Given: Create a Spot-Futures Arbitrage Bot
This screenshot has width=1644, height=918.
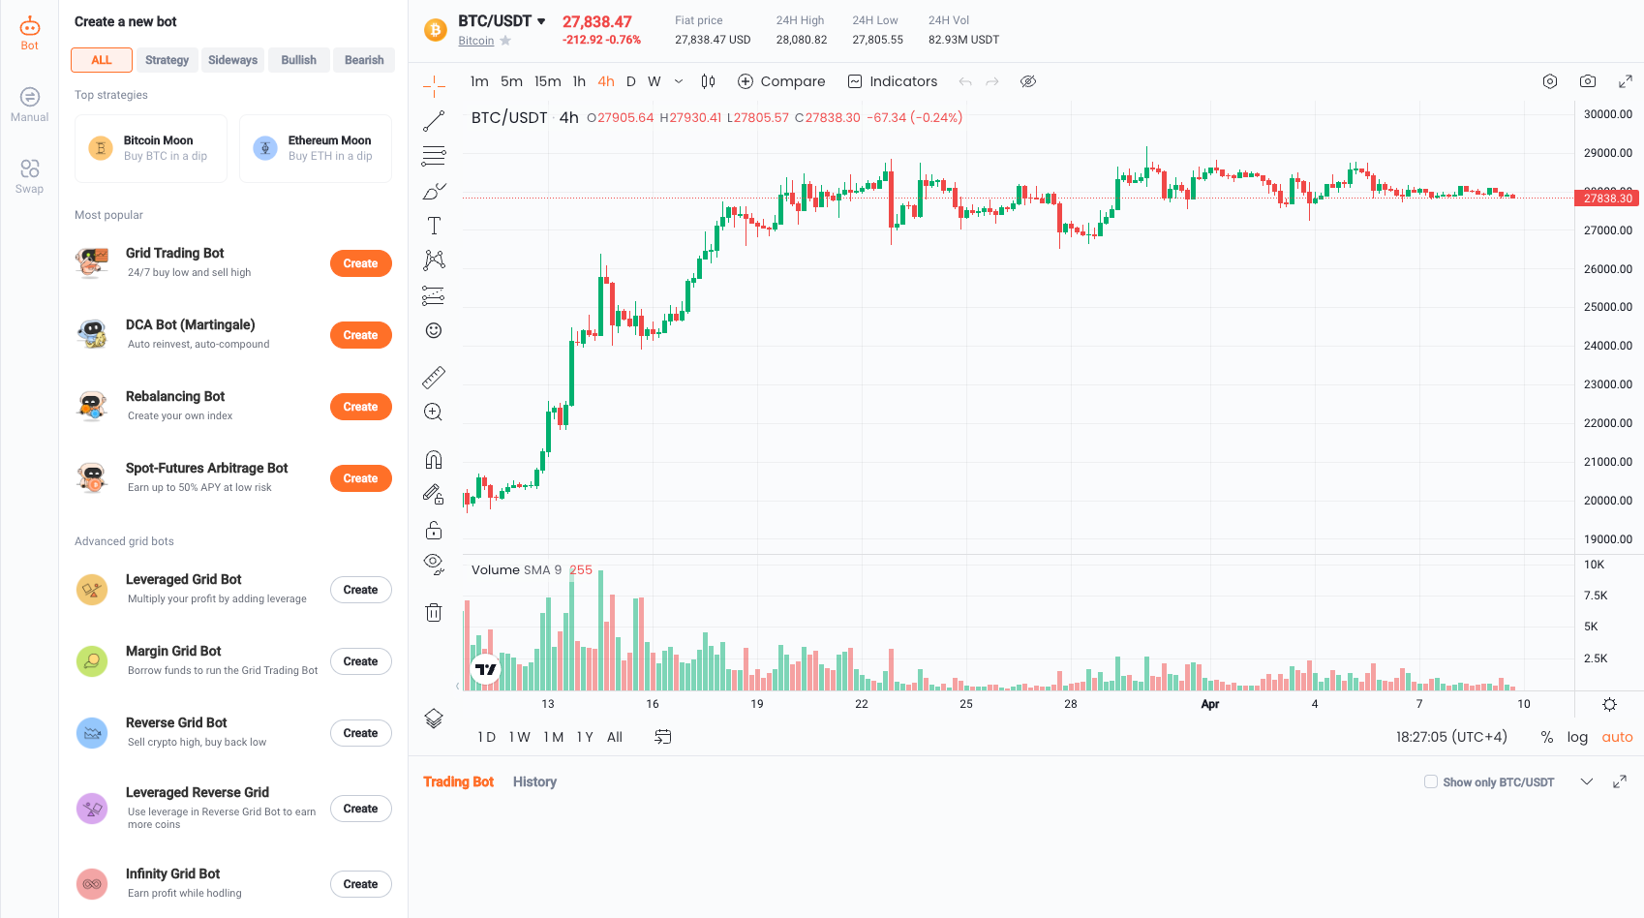Looking at the screenshot, I should pos(361,478).
